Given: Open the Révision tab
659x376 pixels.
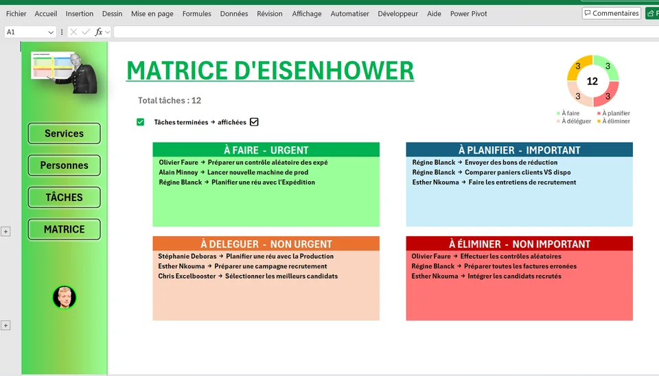Looking at the screenshot, I should (270, 14).
